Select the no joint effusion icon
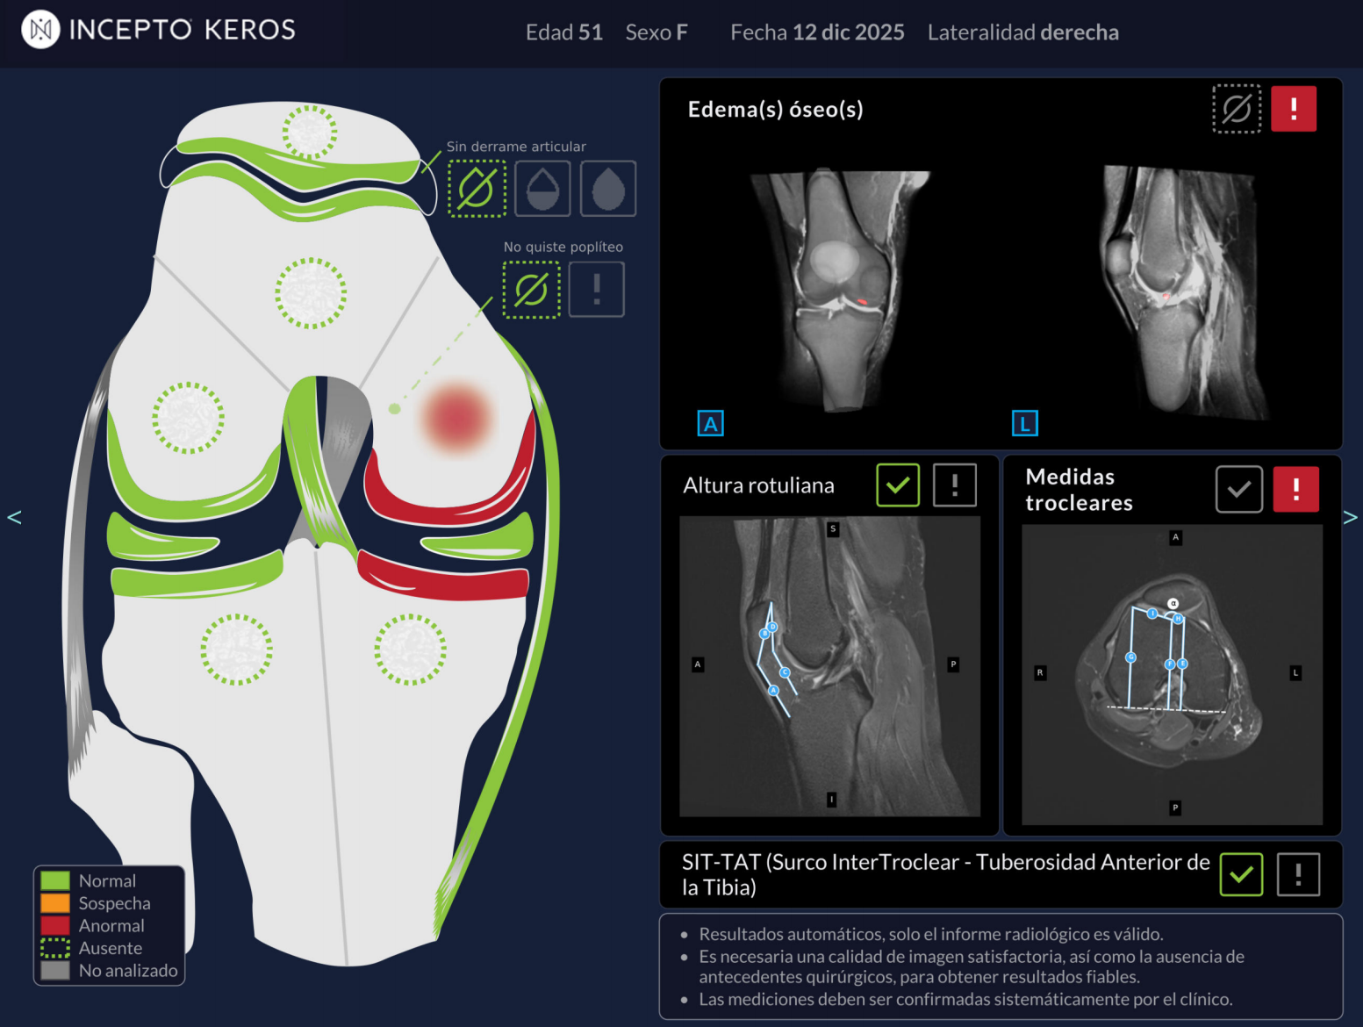1363x1027 pixels. click(x=477, y=188)
